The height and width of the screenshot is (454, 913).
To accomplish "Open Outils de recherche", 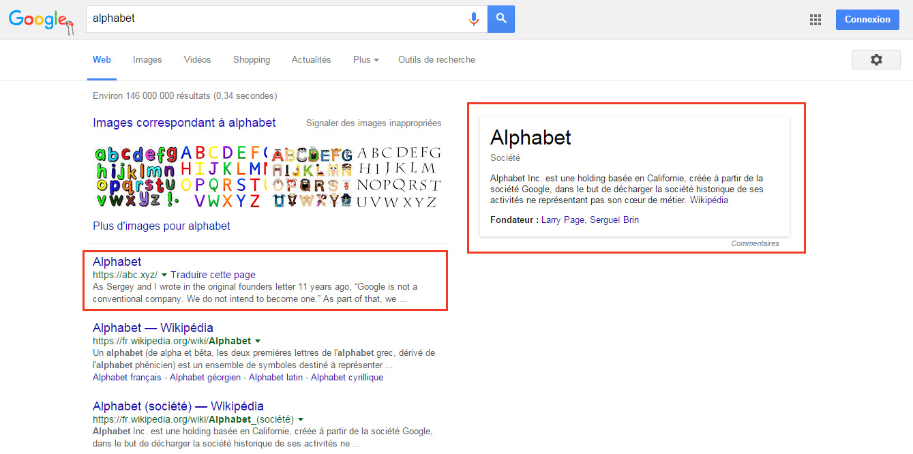I will pyautogui.click(x=437, y=60).
